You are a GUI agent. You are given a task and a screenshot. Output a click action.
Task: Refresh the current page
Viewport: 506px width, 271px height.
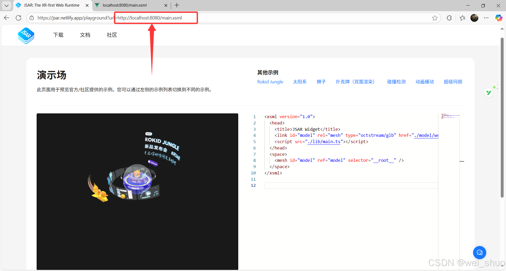tap(18, 18)
